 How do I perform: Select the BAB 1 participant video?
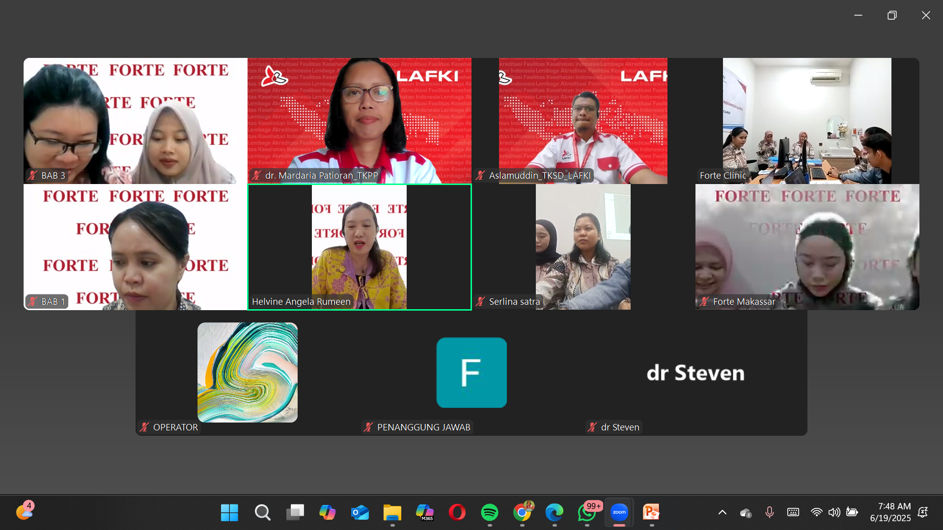pos(136,247)
